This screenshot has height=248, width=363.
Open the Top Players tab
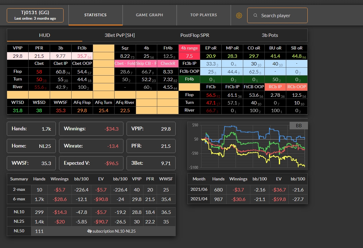click(203, 15)
